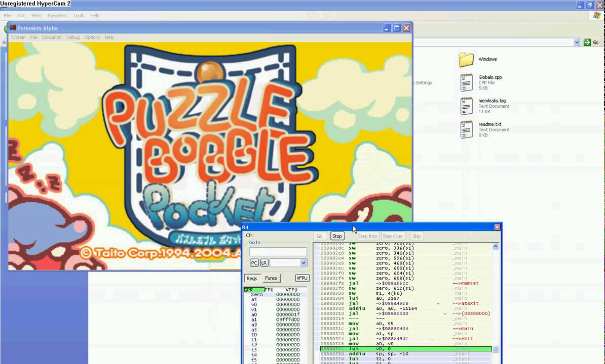
Task: Click the Step Over button
Action: click(x=392, y=236)
